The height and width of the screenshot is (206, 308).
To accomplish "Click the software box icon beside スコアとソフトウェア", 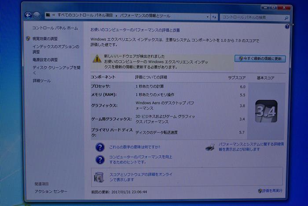I will point(99,177).
